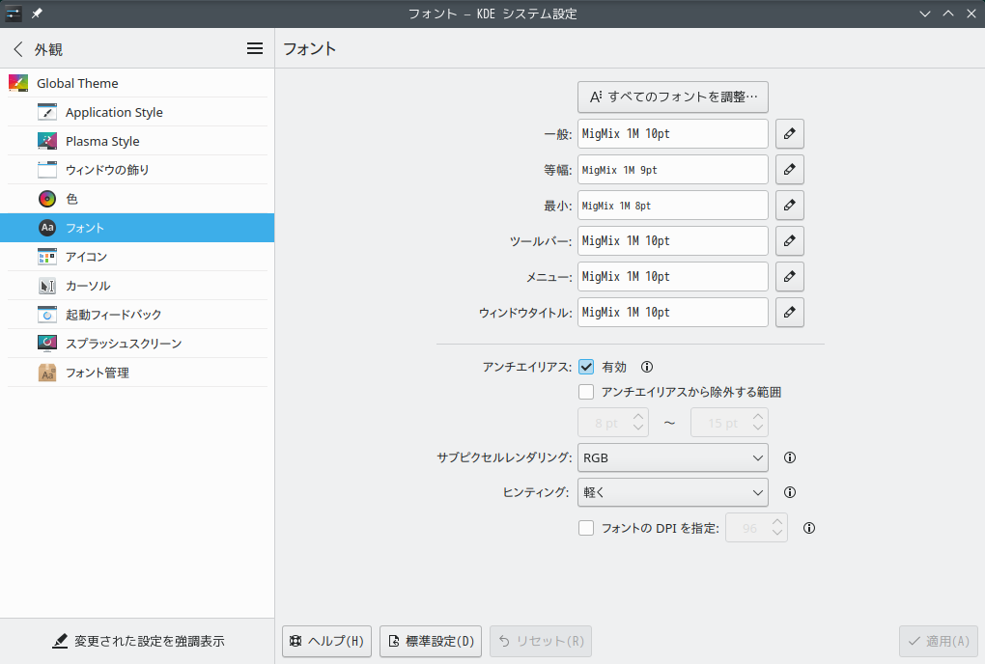Select the フォント管理 sidebar entry

(137, 373)
